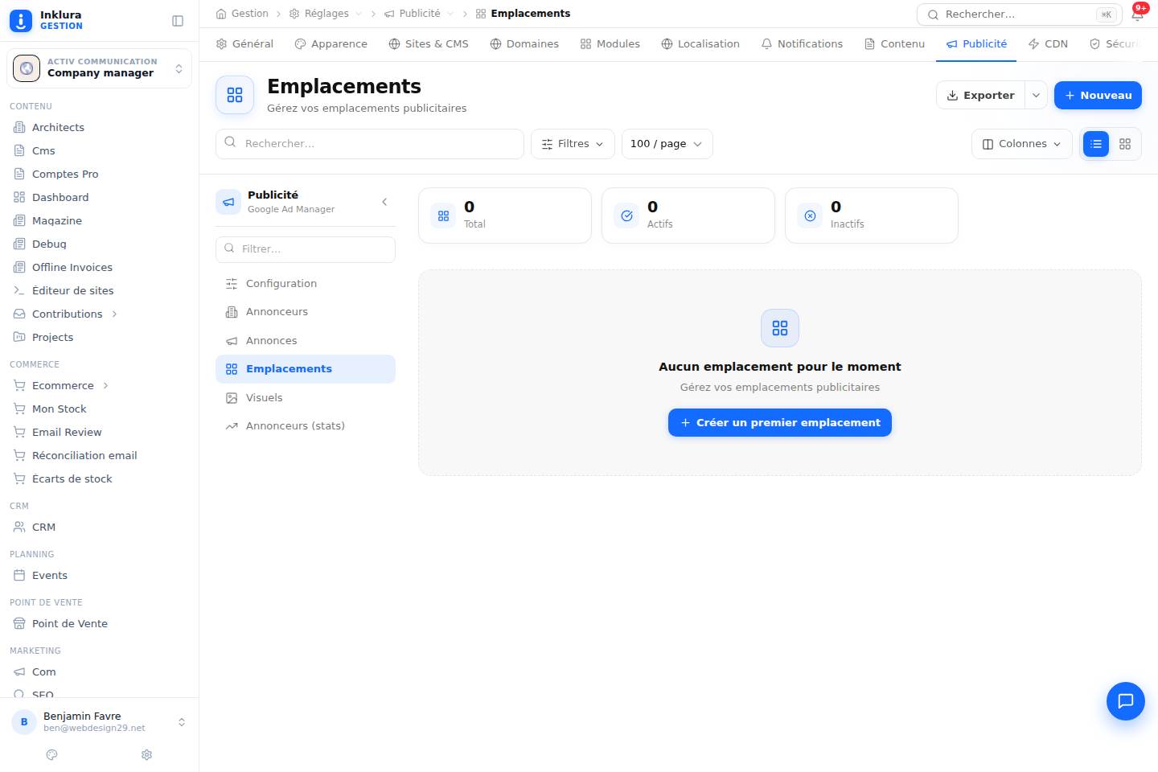
Task: Open the chat bubble button
Action: (x=1125, y=700)
